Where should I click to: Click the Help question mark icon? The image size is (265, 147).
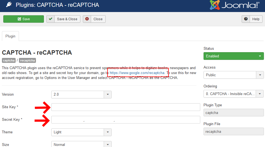click(x=246, y=19)
